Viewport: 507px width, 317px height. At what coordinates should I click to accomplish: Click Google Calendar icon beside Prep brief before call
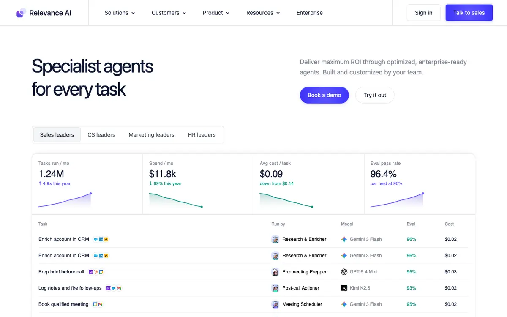(101, 272)
